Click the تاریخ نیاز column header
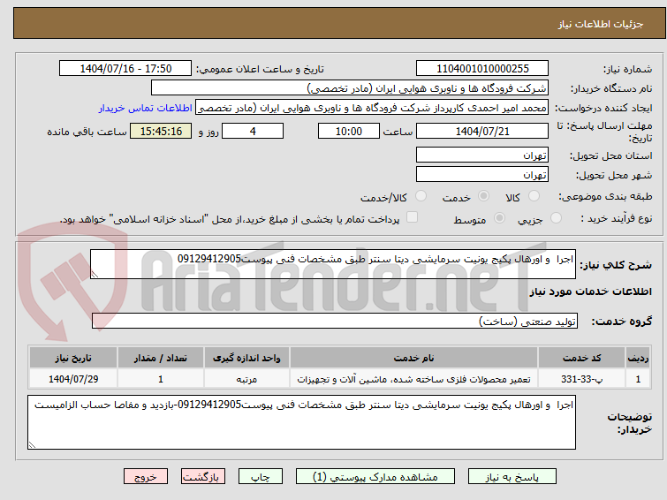 tap(73, 358)
